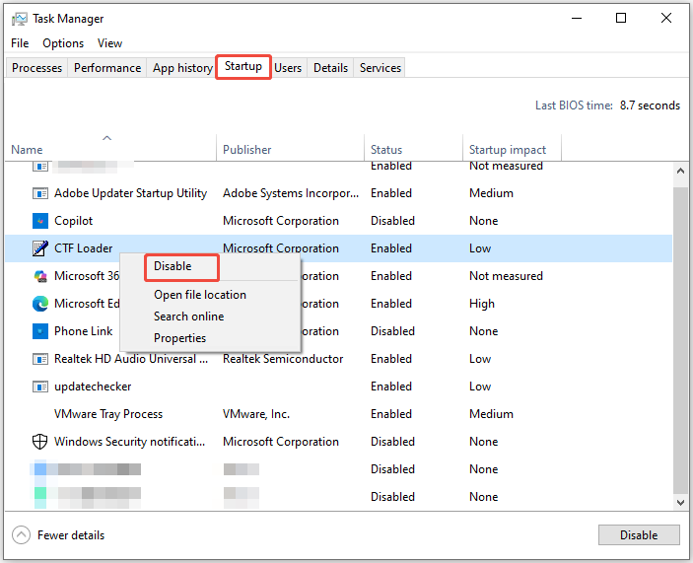Click Enabled status in updatechecker row
The height and width of the screenshot is (563, 693).
pyautogui.click(x=391, y=387)
